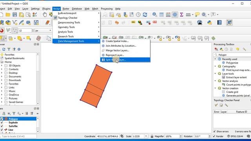Refresh the Browser panel
The height and width of the screenshot is (141, 251).
point(4,49)
